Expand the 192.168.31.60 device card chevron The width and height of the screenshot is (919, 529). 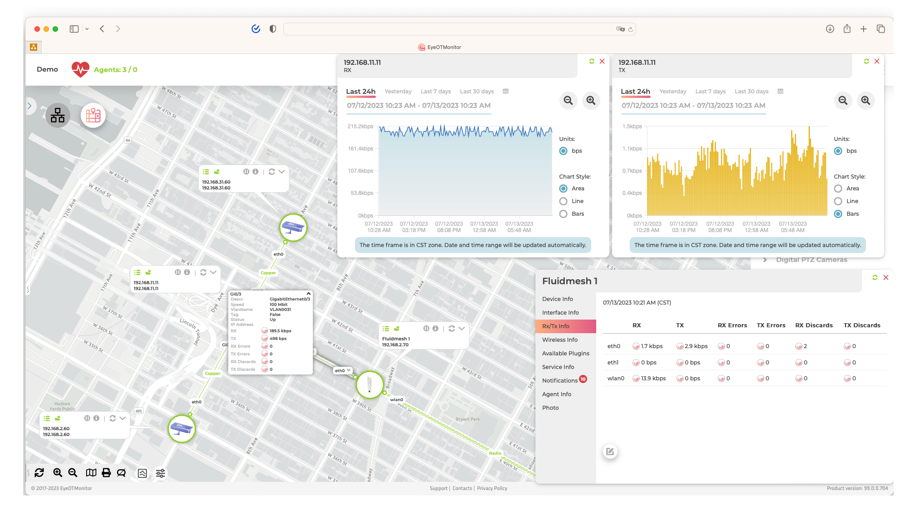[282, 172]
